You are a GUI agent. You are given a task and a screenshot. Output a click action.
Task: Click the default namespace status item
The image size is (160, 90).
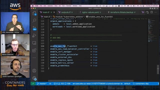(127, 83)
